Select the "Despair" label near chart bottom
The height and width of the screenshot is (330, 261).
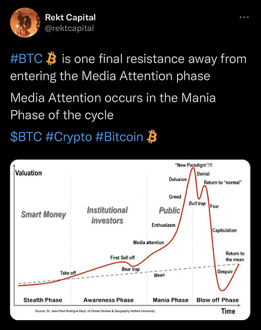(225, 272)
